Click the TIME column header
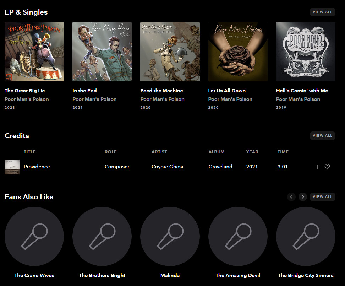The image size is (345, 286). click(x=283, y=152)
